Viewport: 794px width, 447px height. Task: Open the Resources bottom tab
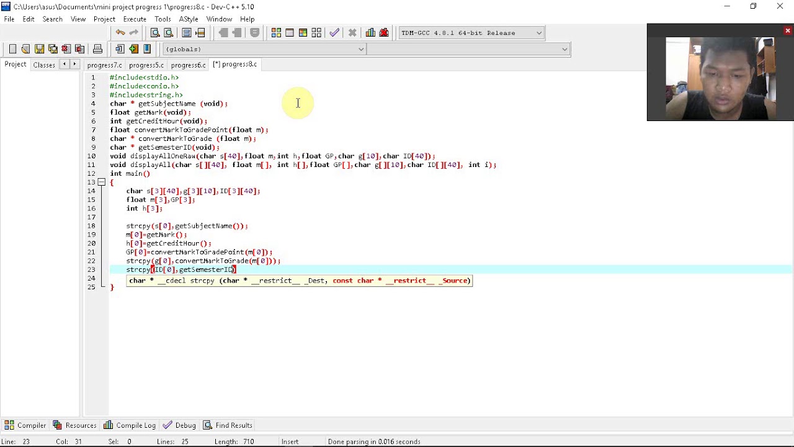[74, 425]
